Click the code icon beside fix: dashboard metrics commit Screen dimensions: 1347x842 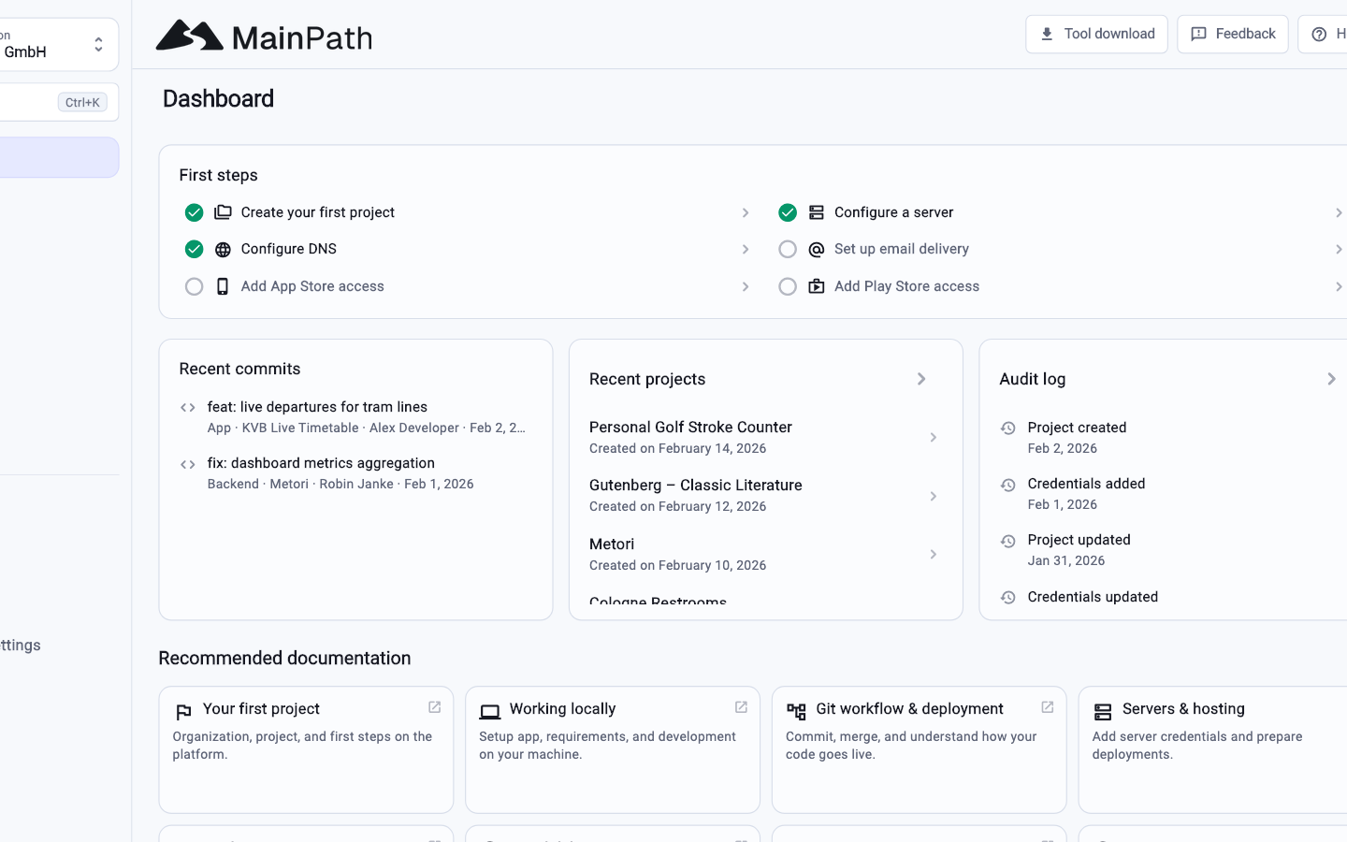click(188, 464)
